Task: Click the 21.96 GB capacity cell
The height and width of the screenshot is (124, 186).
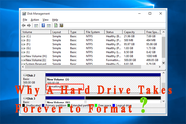Action: [x=129, y=36]
